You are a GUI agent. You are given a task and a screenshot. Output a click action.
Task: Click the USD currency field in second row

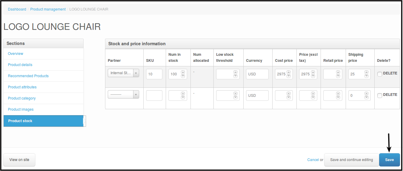257,95
